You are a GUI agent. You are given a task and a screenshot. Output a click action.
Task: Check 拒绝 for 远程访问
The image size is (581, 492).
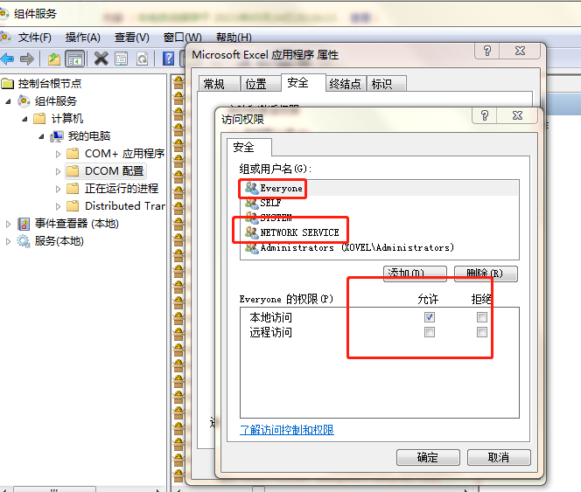click(x=482, y=332)
